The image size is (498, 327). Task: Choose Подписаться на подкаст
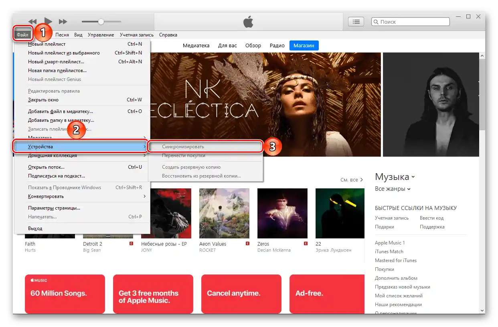tap(82, 176)
